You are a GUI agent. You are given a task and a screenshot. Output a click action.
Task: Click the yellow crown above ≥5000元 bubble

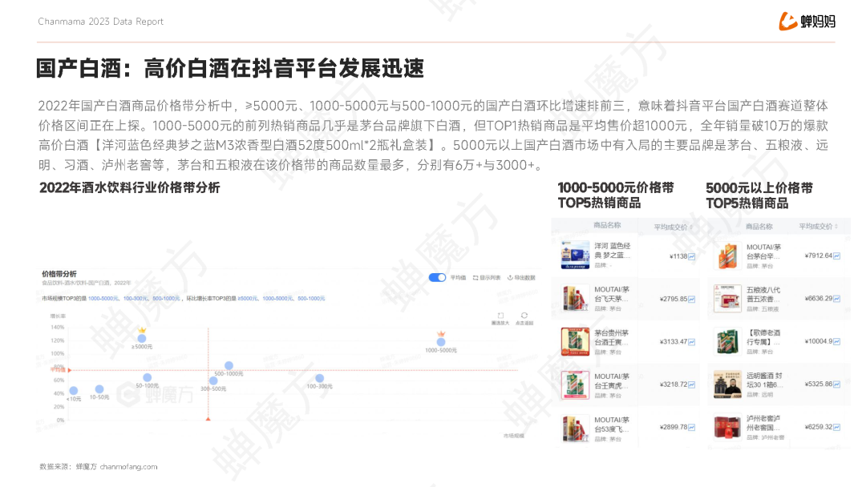pyautogui.click(x=142, y=330)
